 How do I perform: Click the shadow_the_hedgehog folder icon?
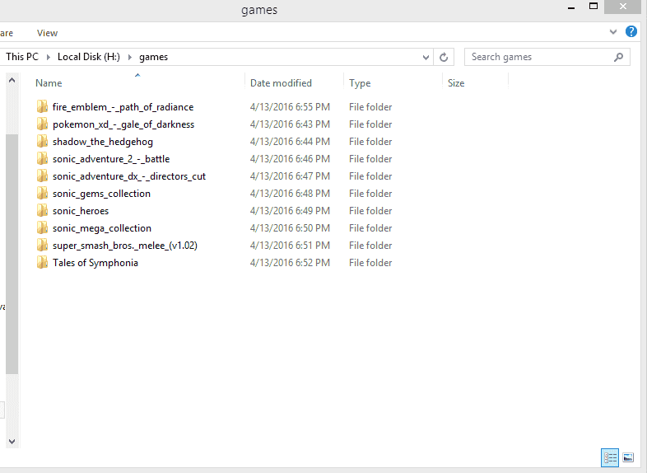[x=42, y=141]
